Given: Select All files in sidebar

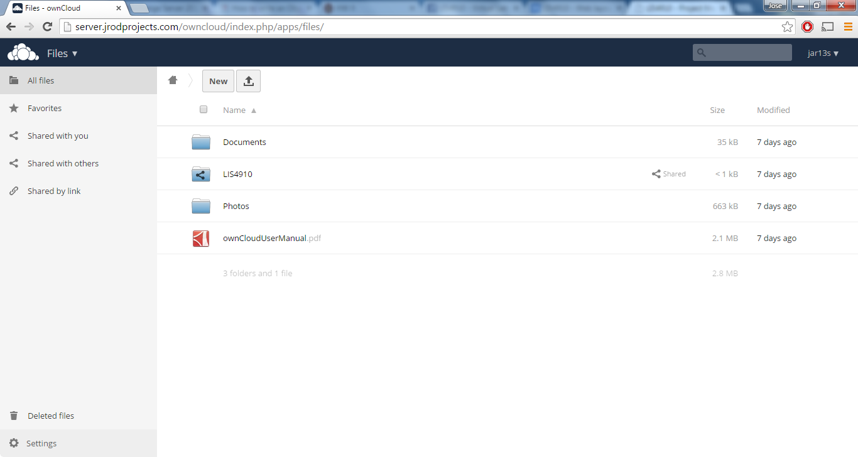Looking at the screenshot, I should [x=79, y=80].
